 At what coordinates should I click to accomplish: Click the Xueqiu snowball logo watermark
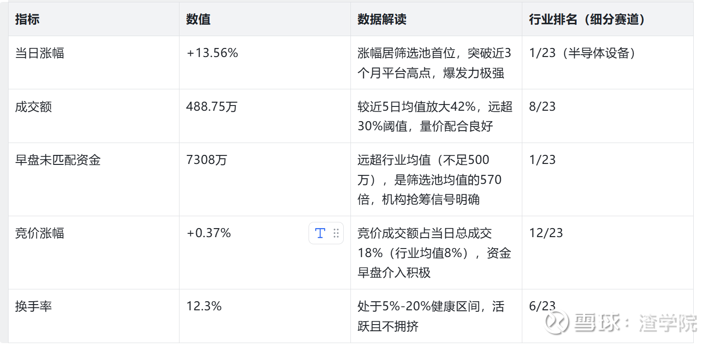click(x=557, y=322)
